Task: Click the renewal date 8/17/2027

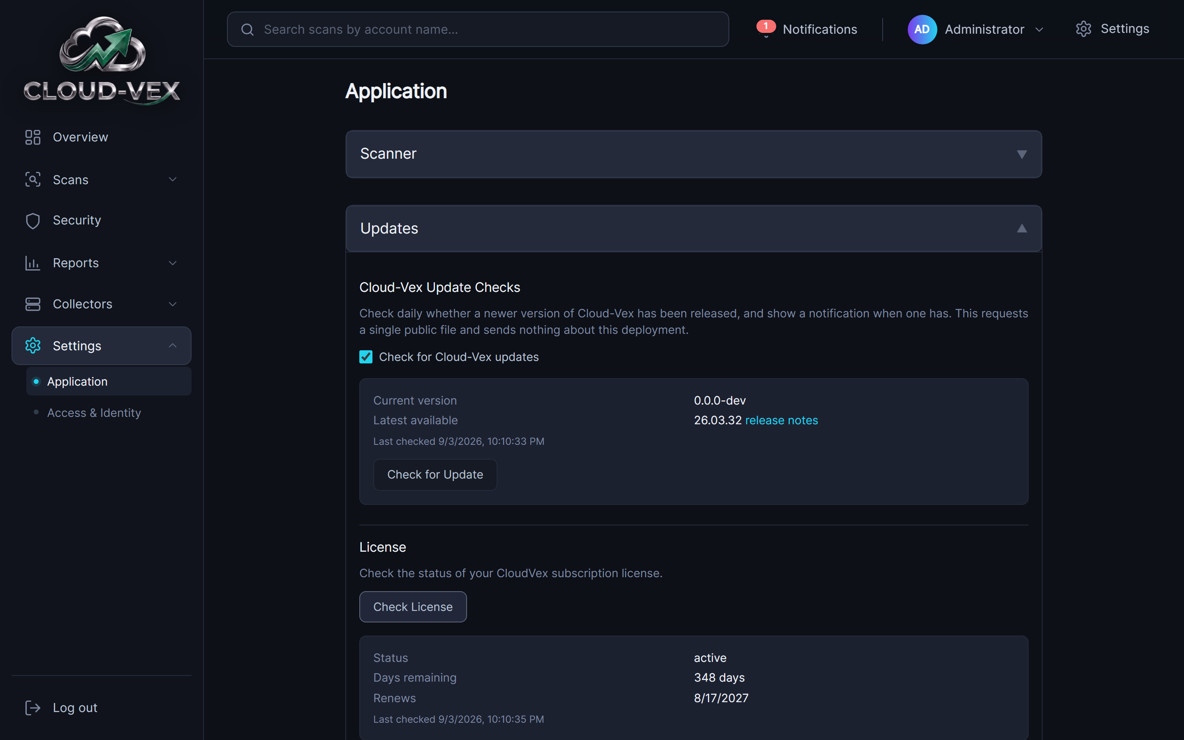Action: 721,698
